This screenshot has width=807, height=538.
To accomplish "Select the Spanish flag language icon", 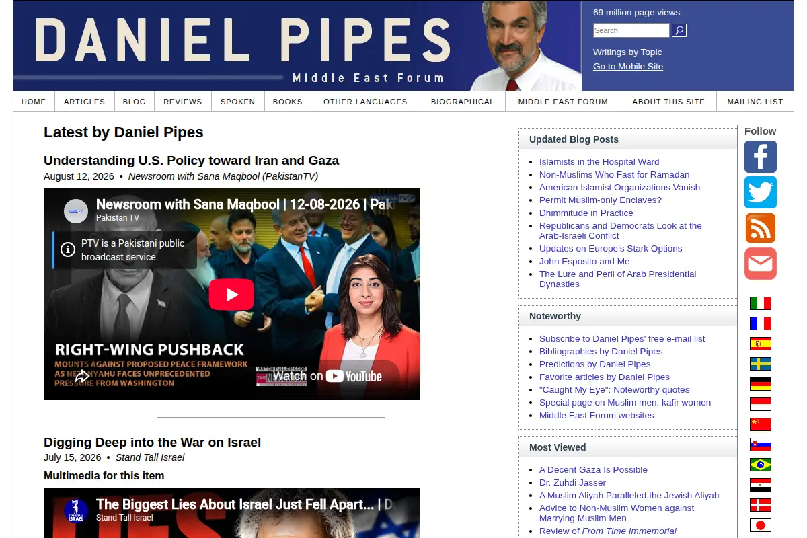I will (761, 344).
